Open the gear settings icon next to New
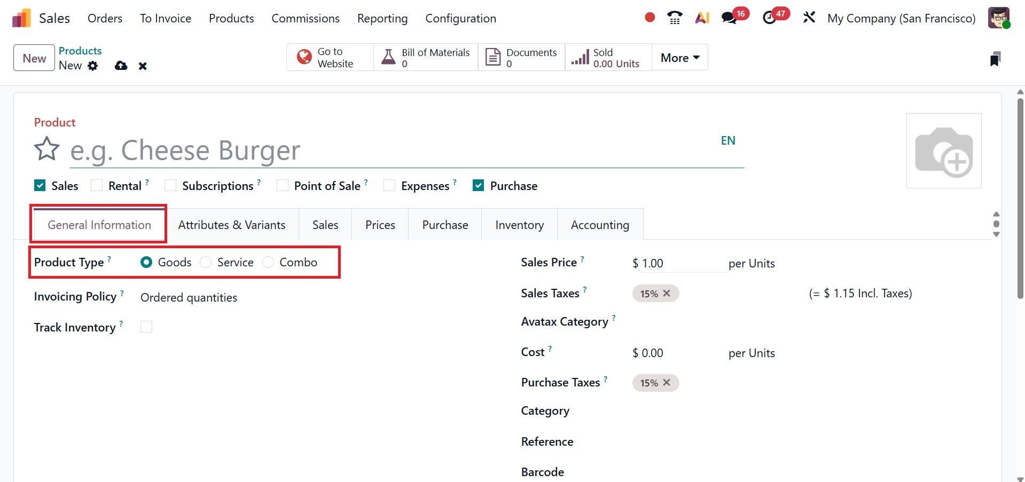Image resolution: width=1025 pixels, height=482 pixels. click(93, 66)
